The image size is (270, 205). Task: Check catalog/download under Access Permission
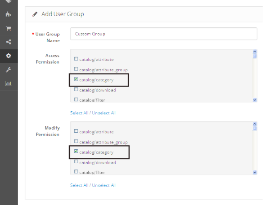click(76, 89)
